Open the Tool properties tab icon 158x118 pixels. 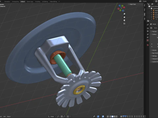[148, 25]
